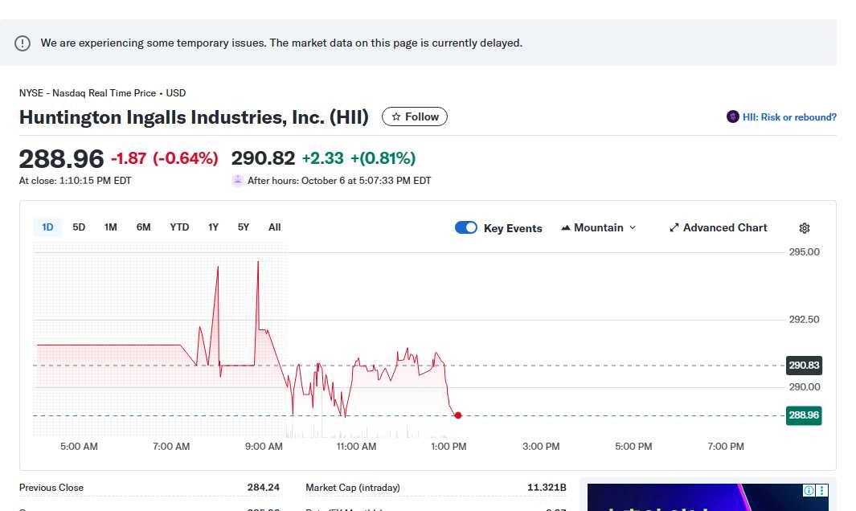Image resolution: width=856 pixels, height=511 pixels.
Task: Click the Follow button
Action: [414, 117]
